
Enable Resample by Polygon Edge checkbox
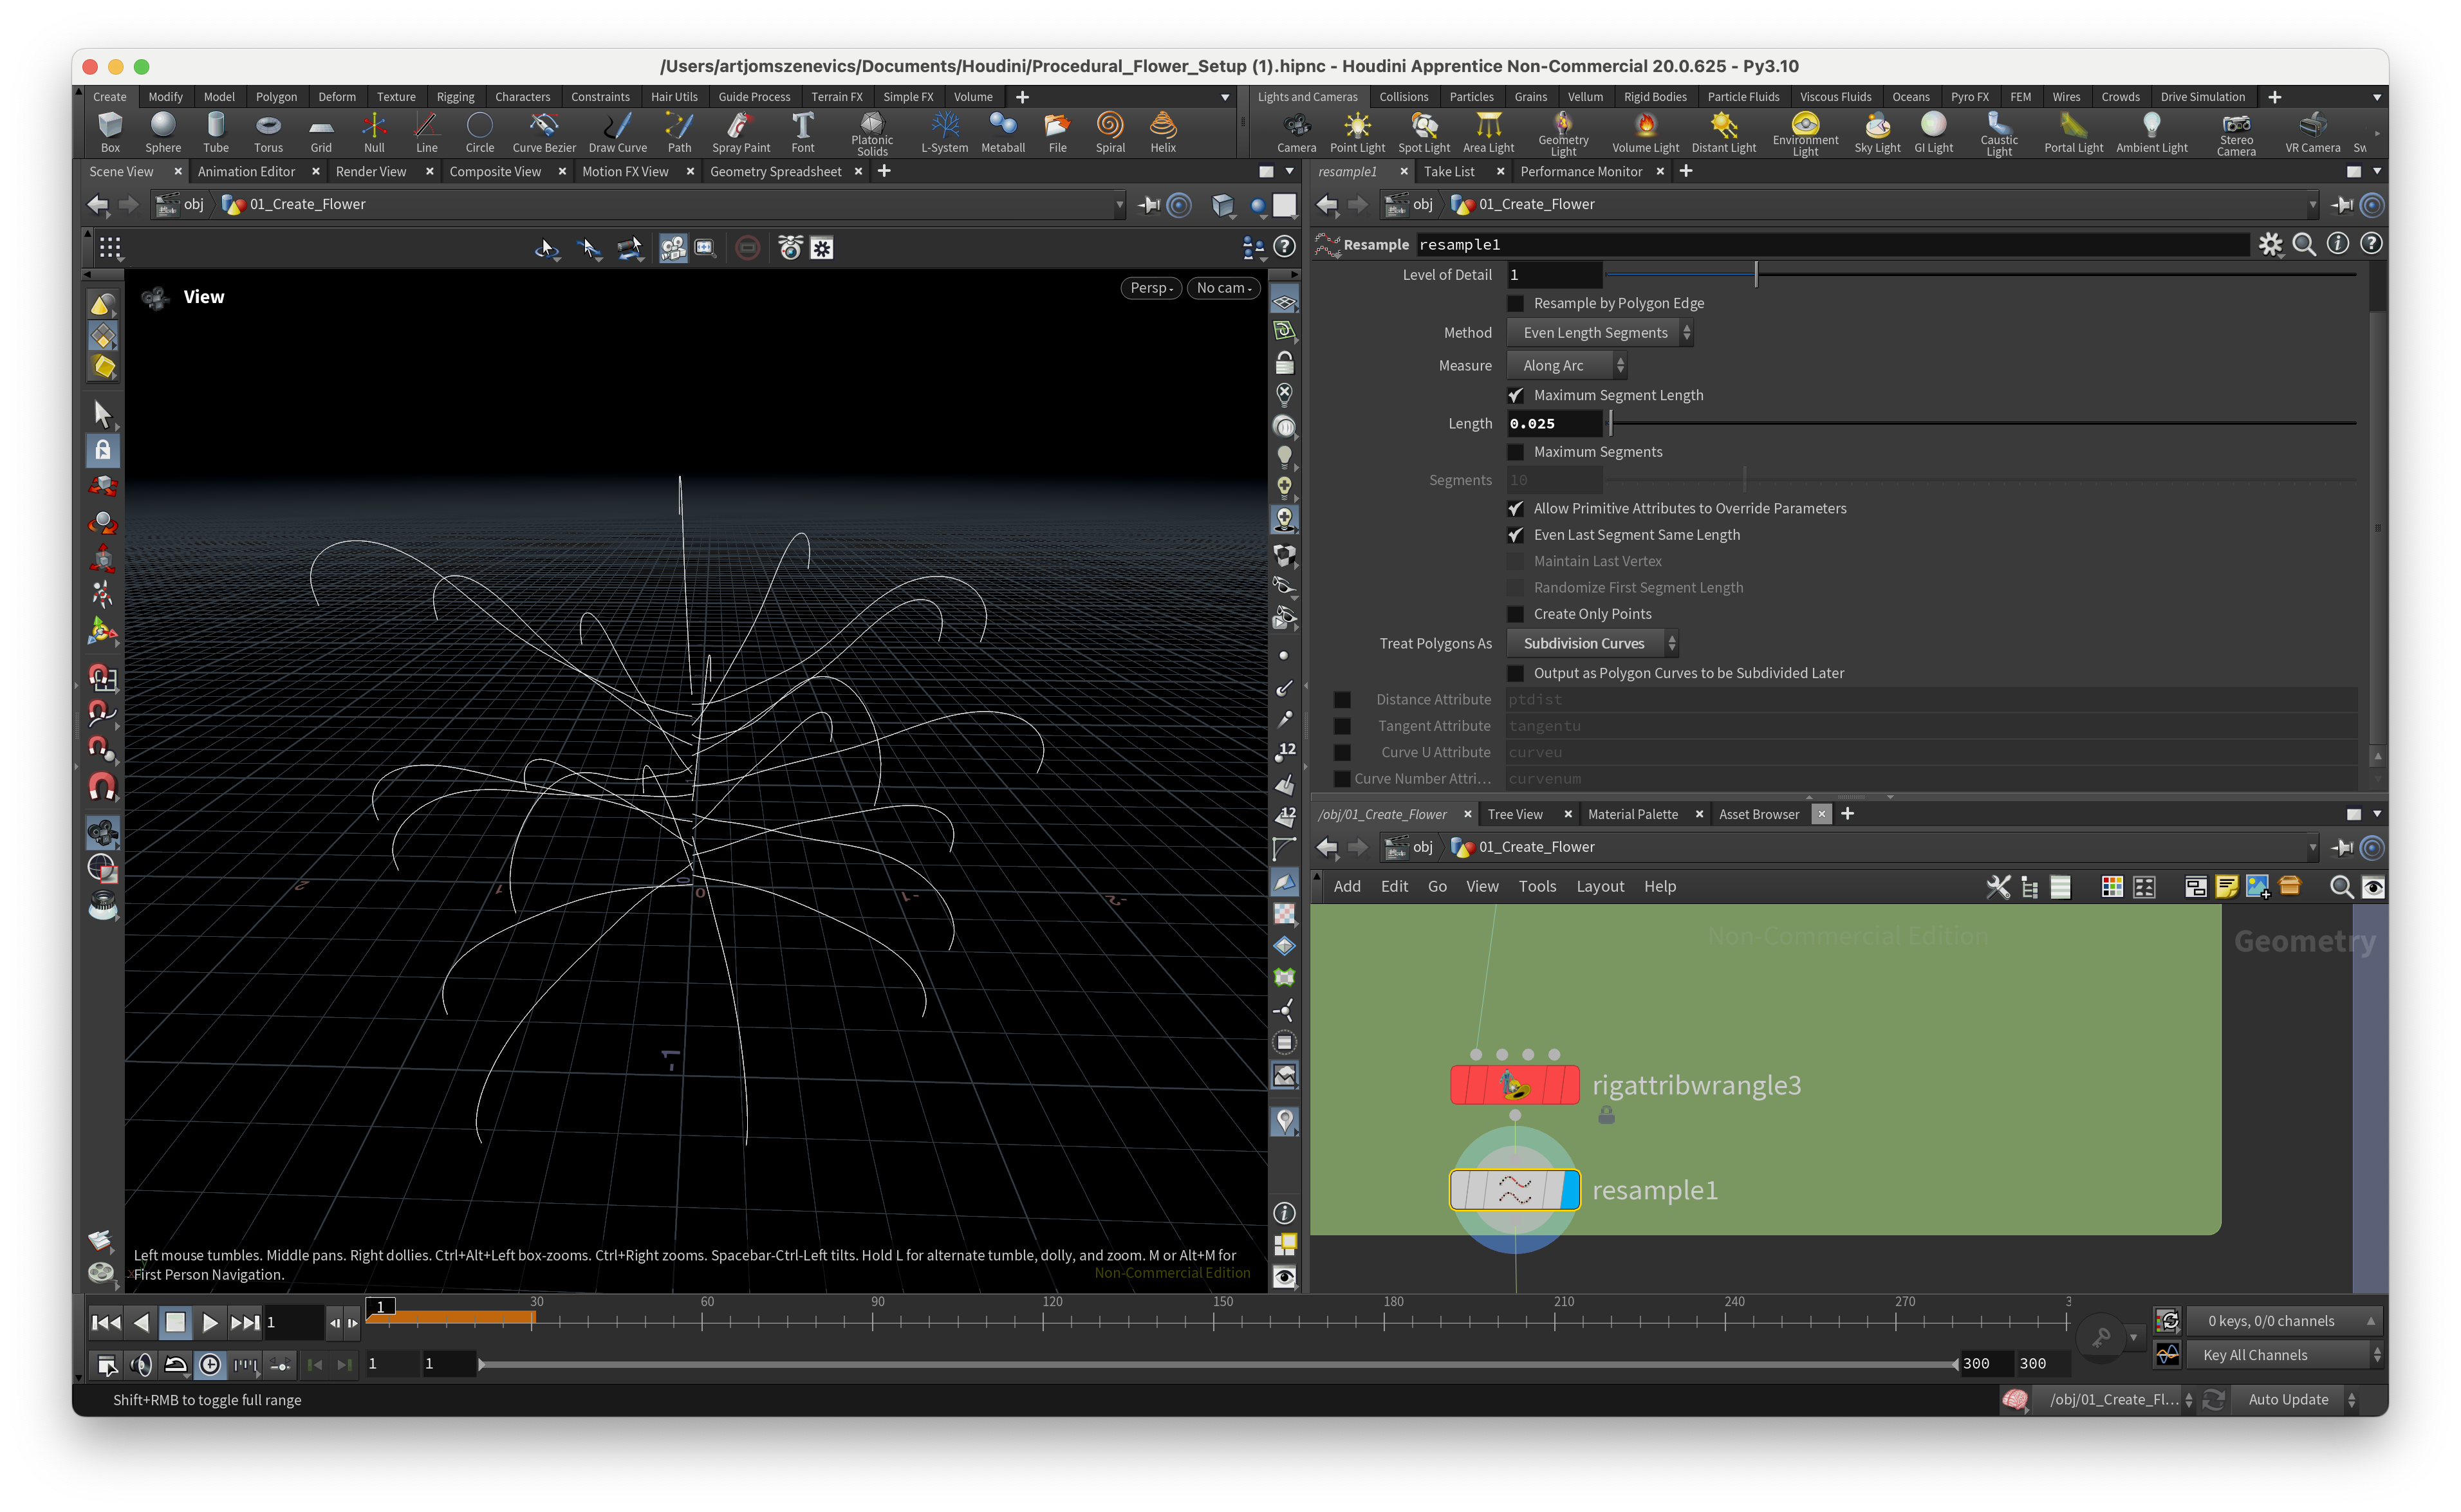pyautogui.click(x=1516, y=303)
